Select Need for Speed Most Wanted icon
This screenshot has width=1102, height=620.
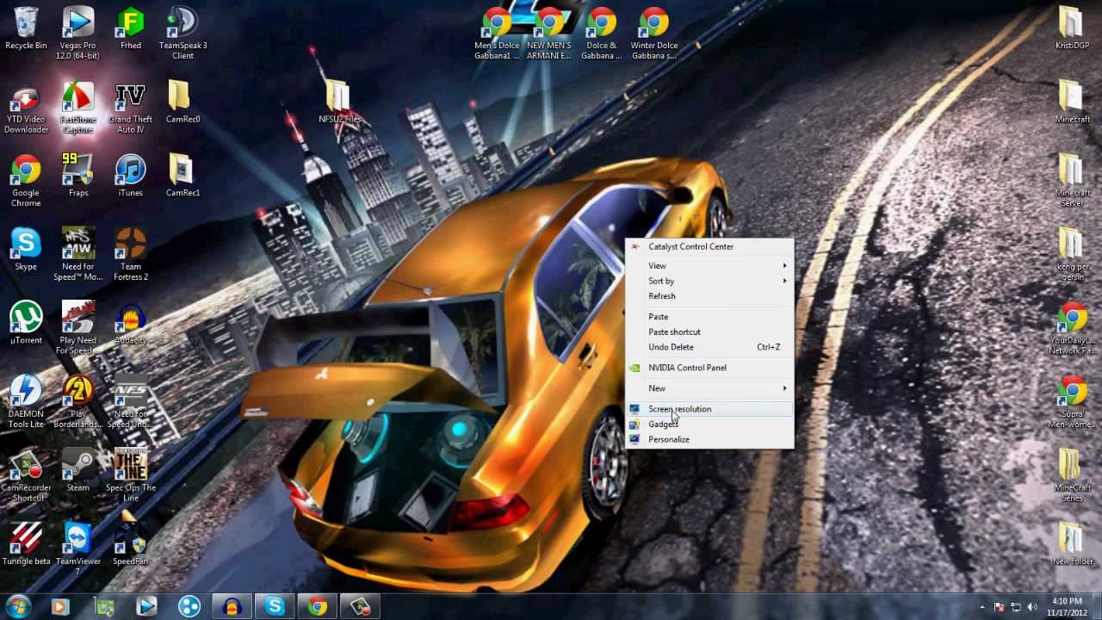78,255
